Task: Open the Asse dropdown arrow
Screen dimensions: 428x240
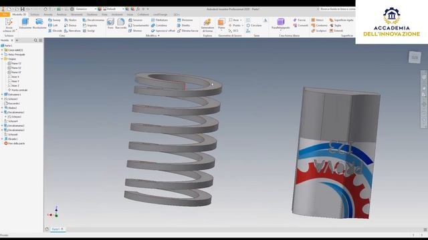Action: click(241, 20)
